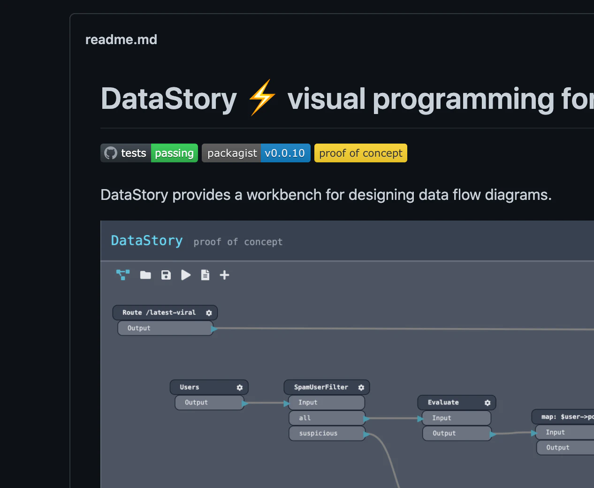Run the data flow with the play icon
The height and width of the screenshot is (488, 594).
(185, 275)
